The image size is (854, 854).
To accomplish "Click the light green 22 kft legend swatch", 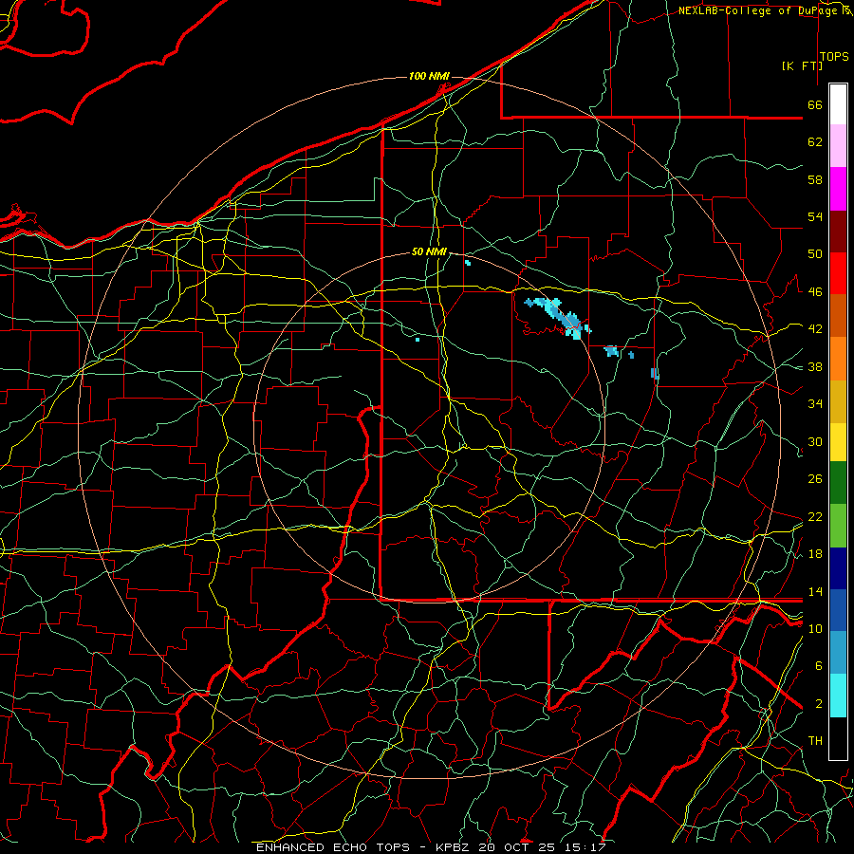I will point(838,526).
